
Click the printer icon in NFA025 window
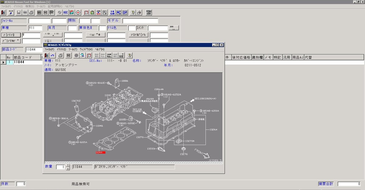tap(61, 55)
